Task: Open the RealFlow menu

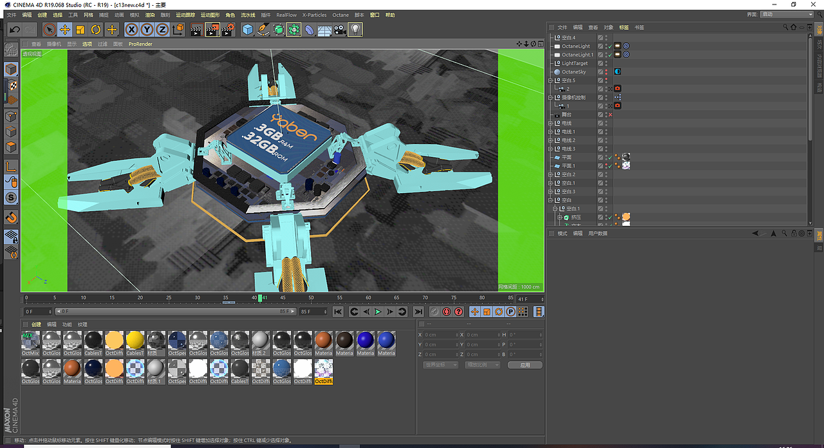Action: pos(286,15)
